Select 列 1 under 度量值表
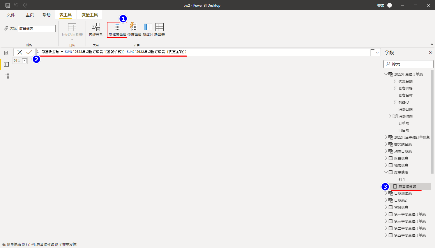This screenshot has width=435, height=248. [x=402, y=179]
